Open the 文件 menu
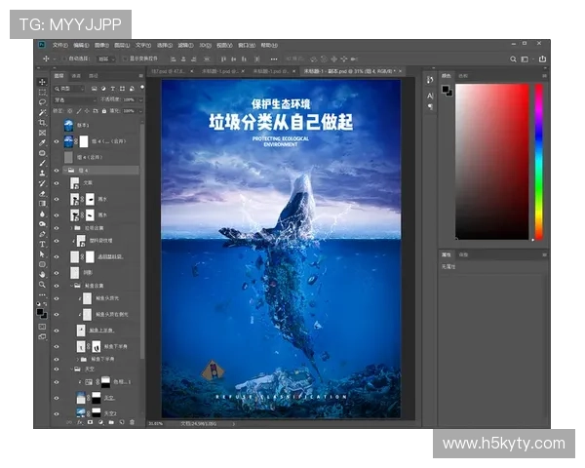 (60, 45)
